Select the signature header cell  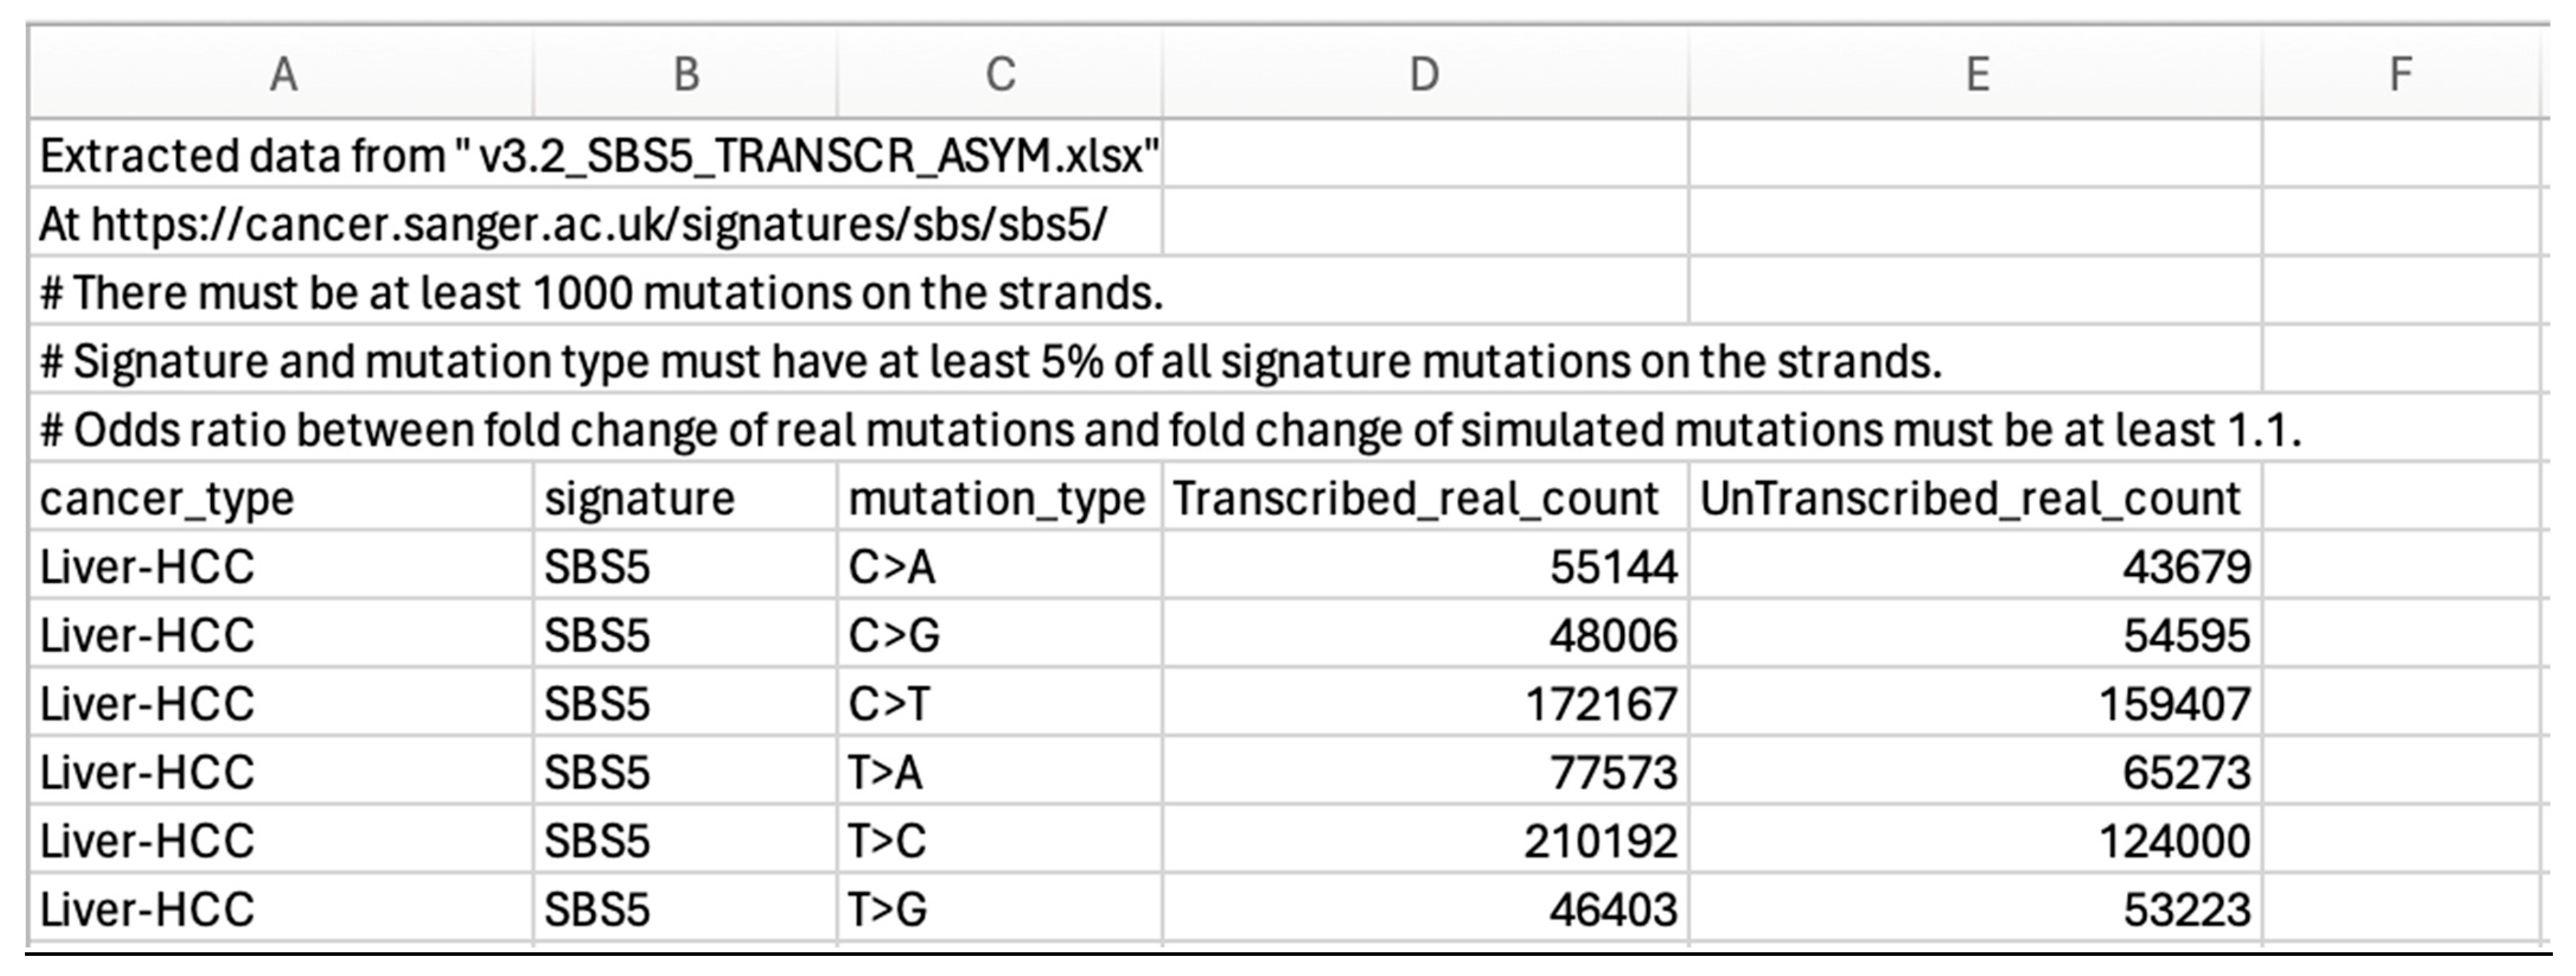pyautogui.click(x=685, y=498)
